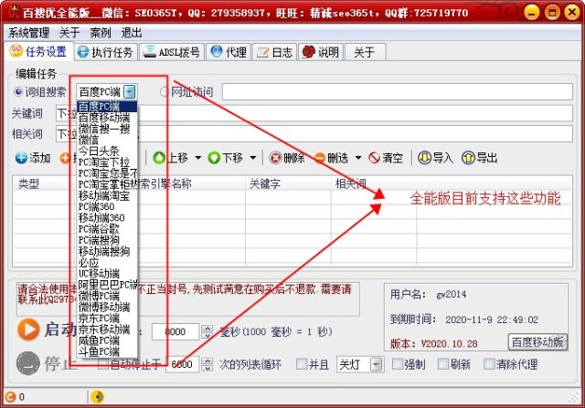Choose 必应 in the dropdown list
Image resolution: width=585 pixels, height=408 pixels.
pyautogui.click(x=107, y=263)
